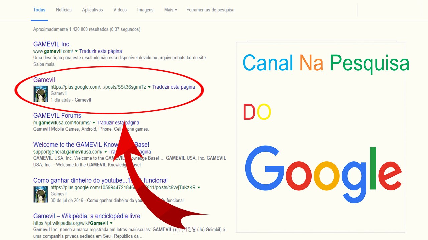Expand the arrow beside pt.wikipedia.org/wiki/Gamevil
The height and width of the screenshot is (240, 428).
[x=111, y=223]
